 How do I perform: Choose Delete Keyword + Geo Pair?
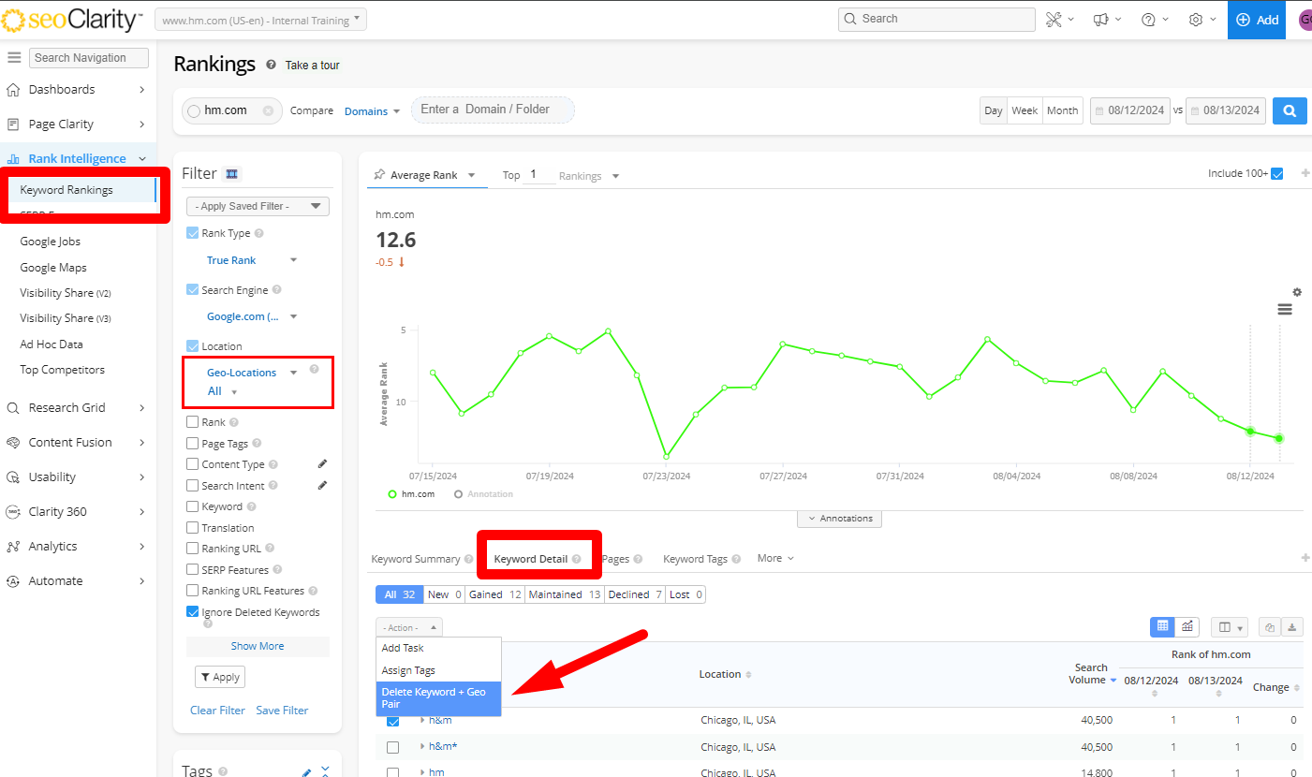coord(438,698)
